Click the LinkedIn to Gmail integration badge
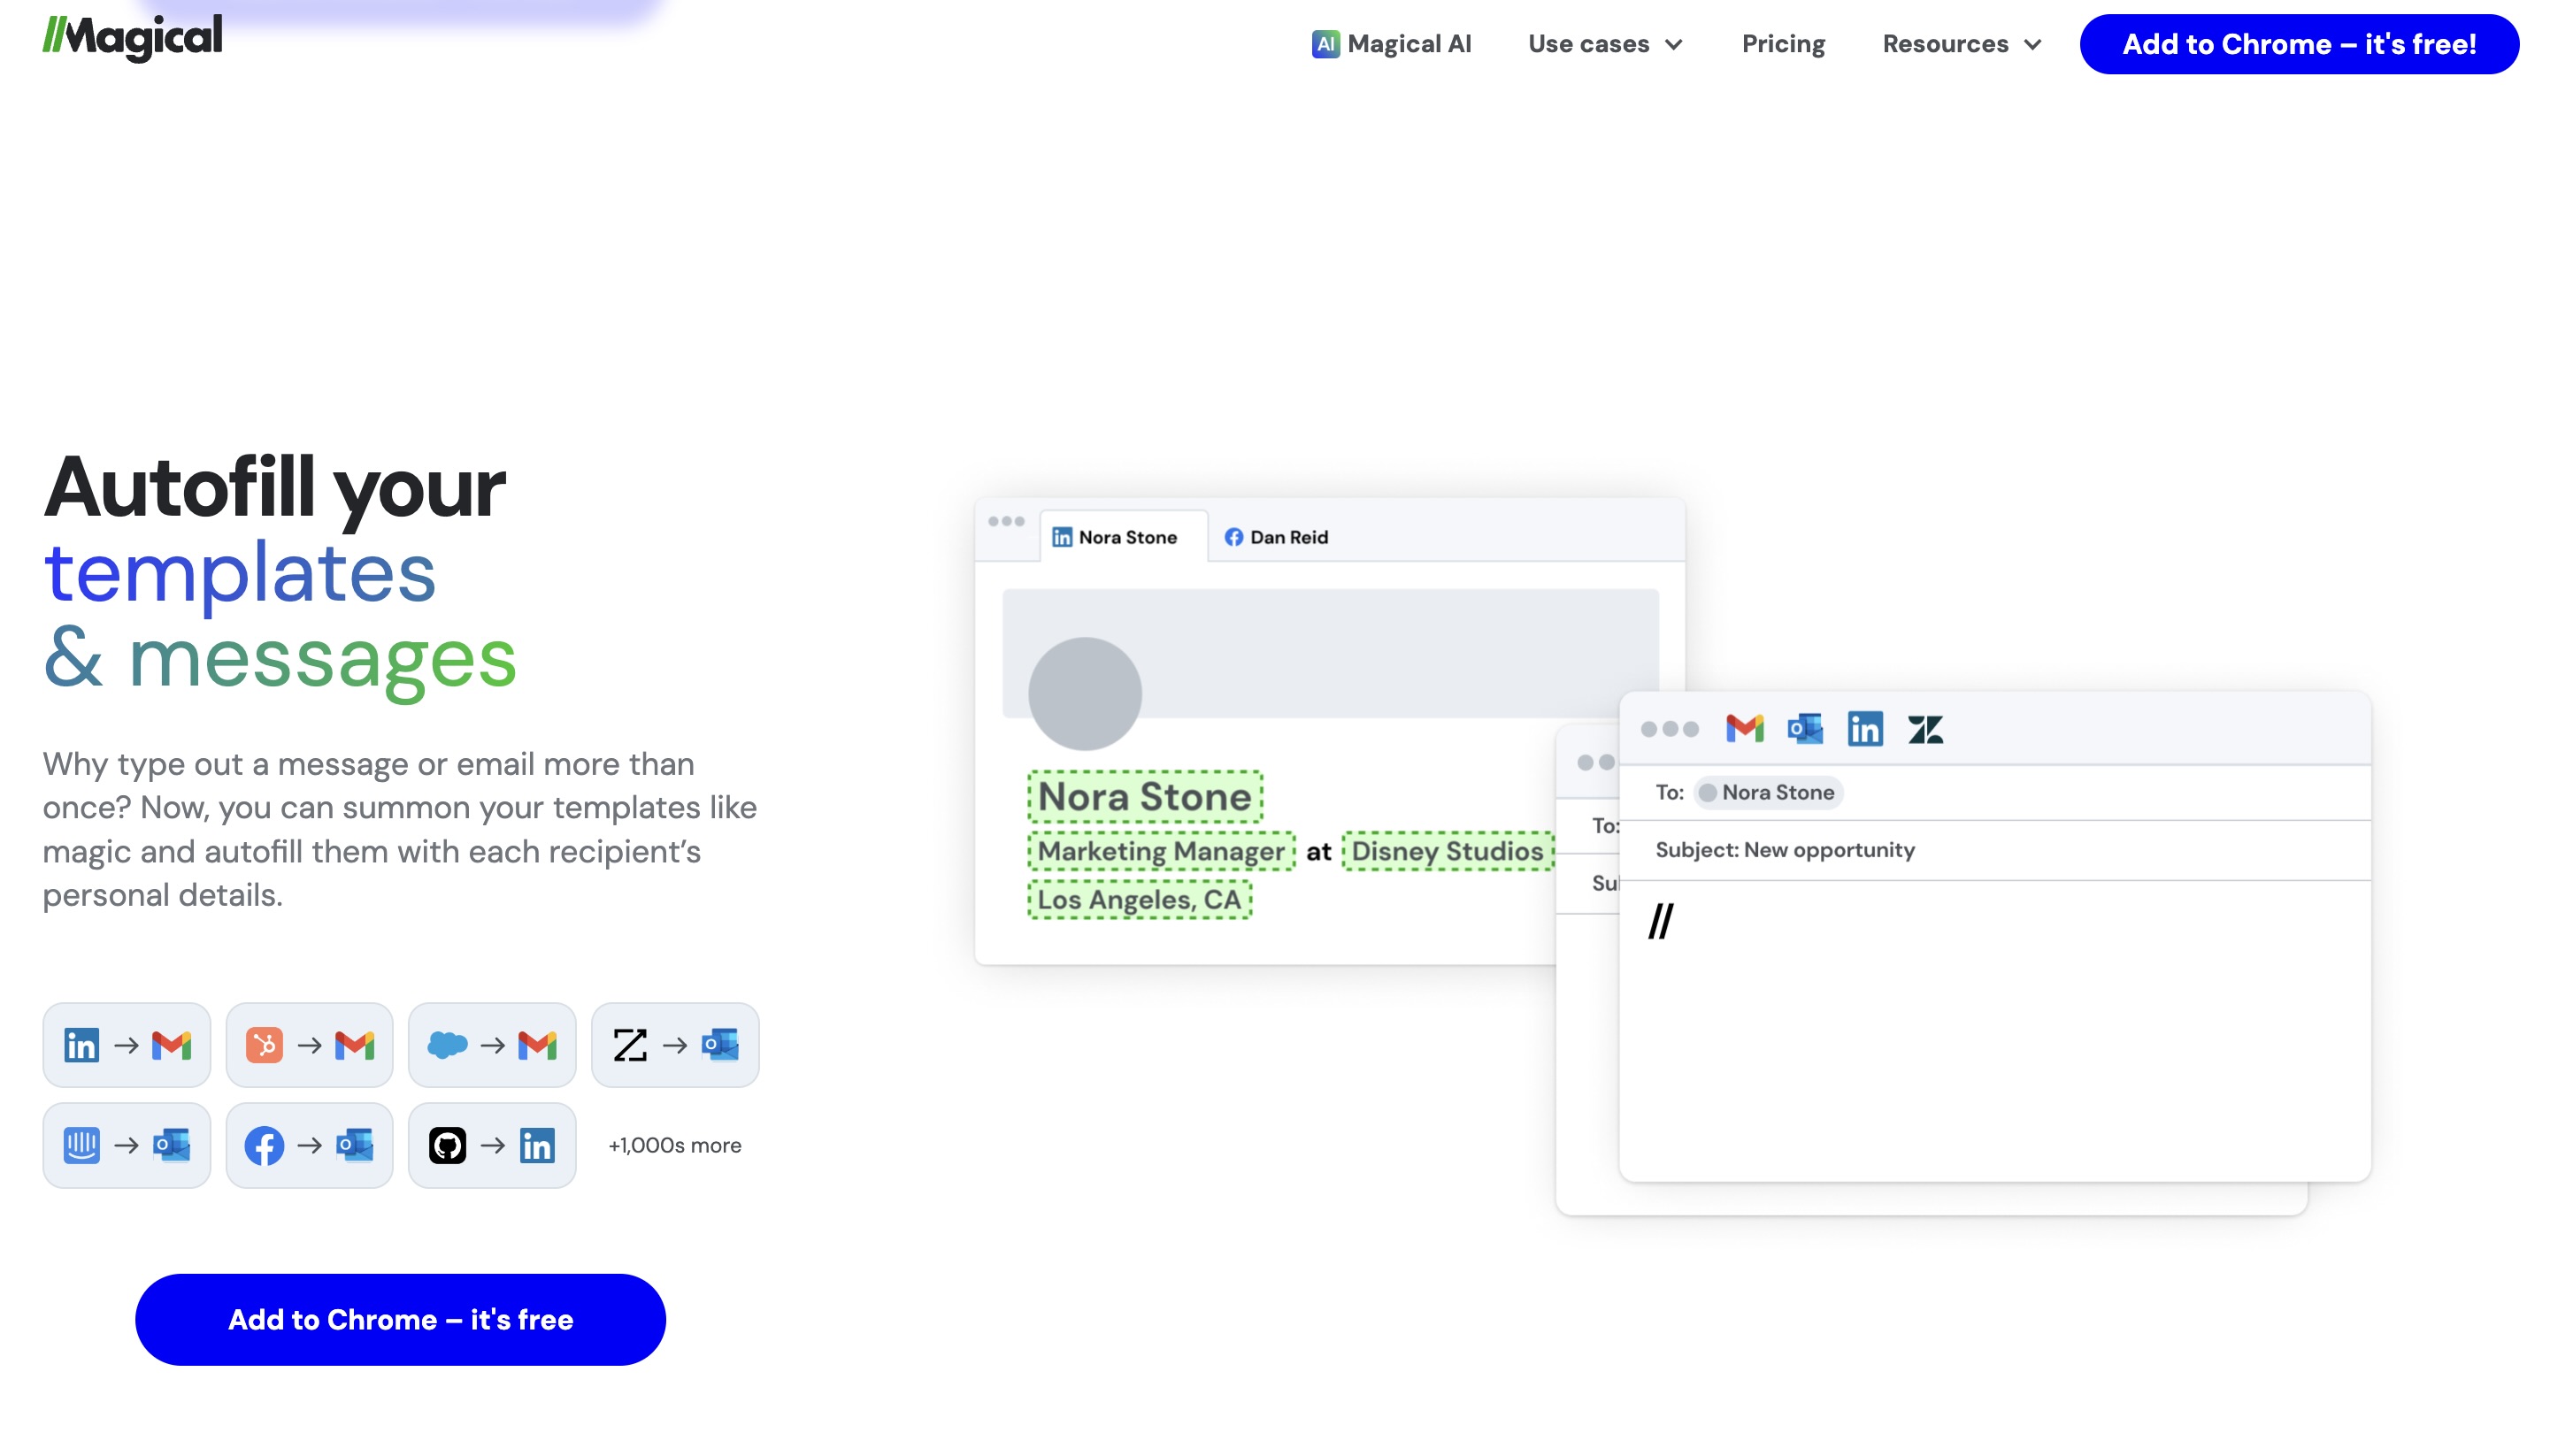Viewport: 2573px width, 1456px height. (126, 1045)
